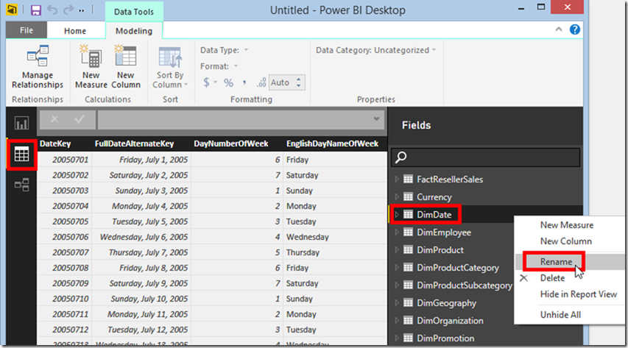Open the Manage Relationships tool
The image size is (628, 348).
point(38,67)
